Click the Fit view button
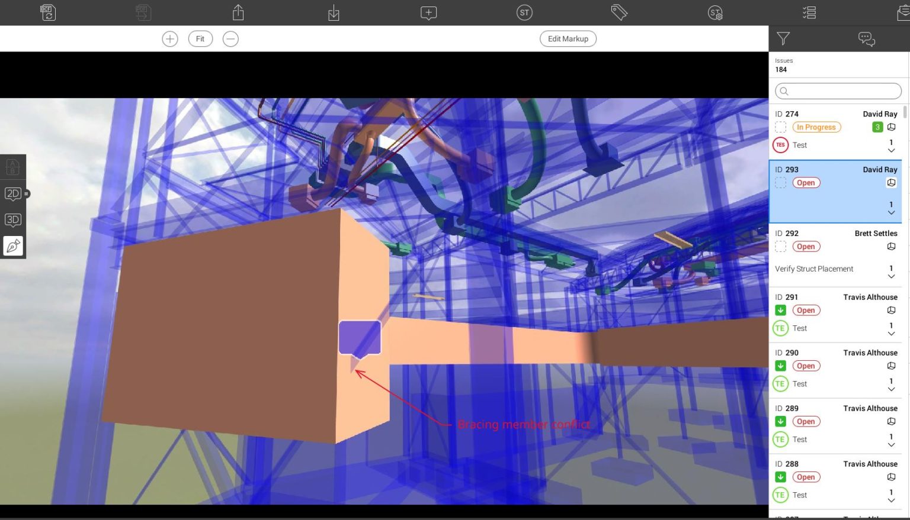The width and height of the screenshot is (910, 520). [200, 38]
